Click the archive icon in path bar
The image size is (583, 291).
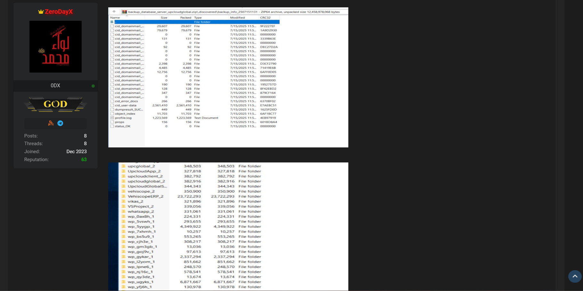(x=125, y=12)
